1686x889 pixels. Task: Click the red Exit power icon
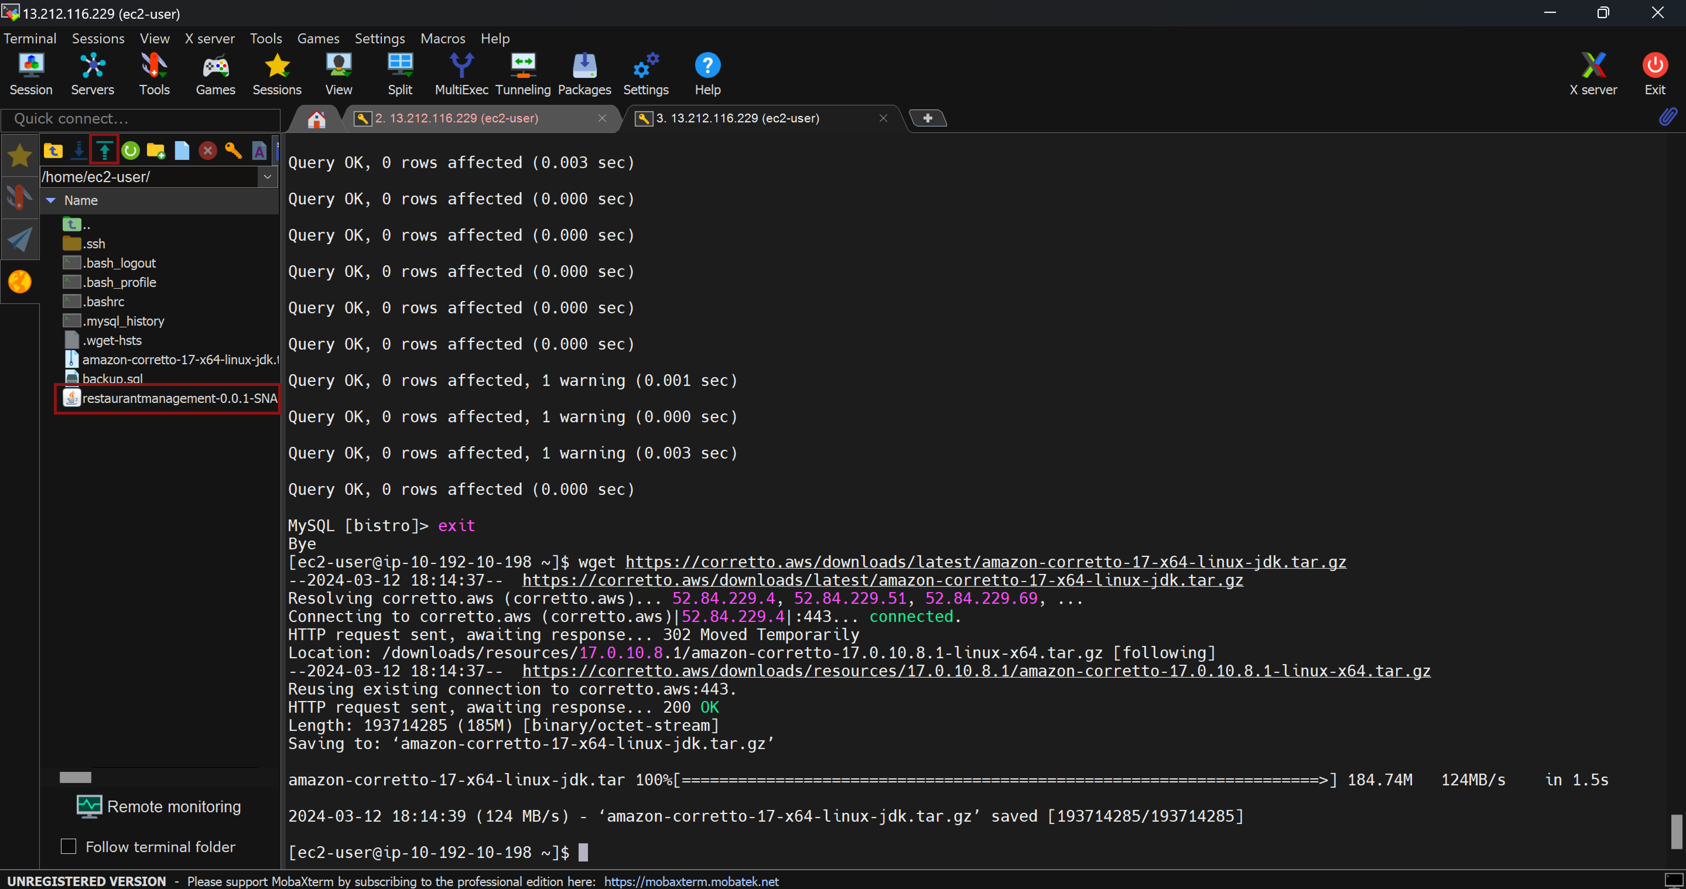point(1655,74)
